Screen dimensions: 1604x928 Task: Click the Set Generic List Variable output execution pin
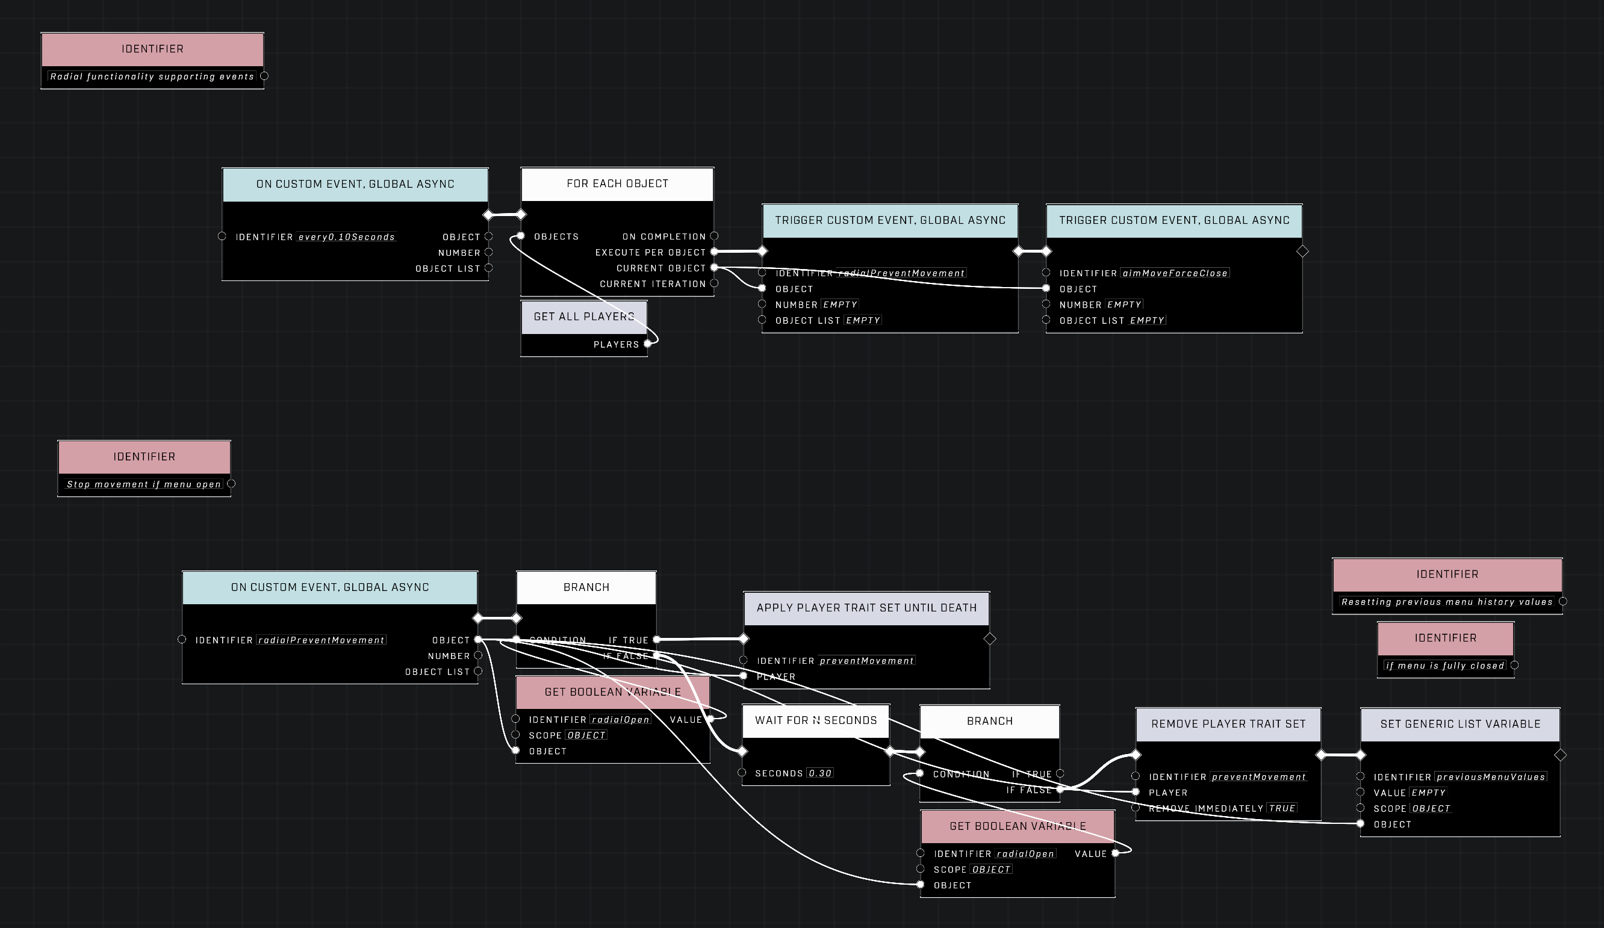(x=1560, y=755)
